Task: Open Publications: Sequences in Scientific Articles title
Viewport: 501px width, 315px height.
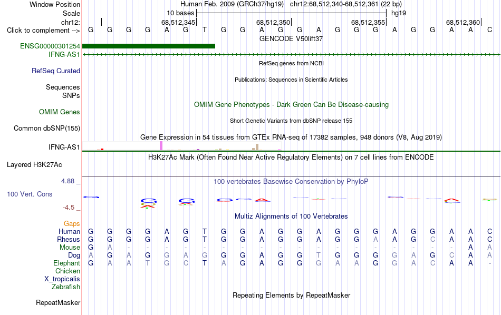Action: click(x=291, y=80)
